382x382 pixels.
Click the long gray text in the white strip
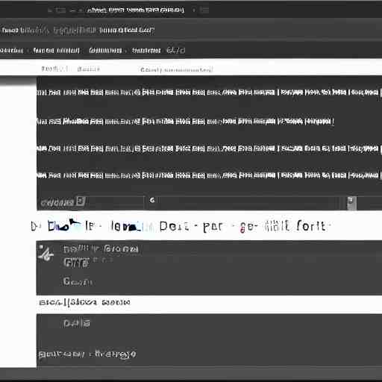point(176,69)
